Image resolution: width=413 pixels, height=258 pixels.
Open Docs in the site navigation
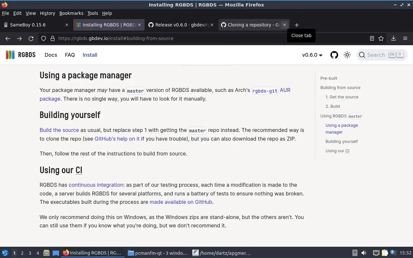(x=51, y=55)
